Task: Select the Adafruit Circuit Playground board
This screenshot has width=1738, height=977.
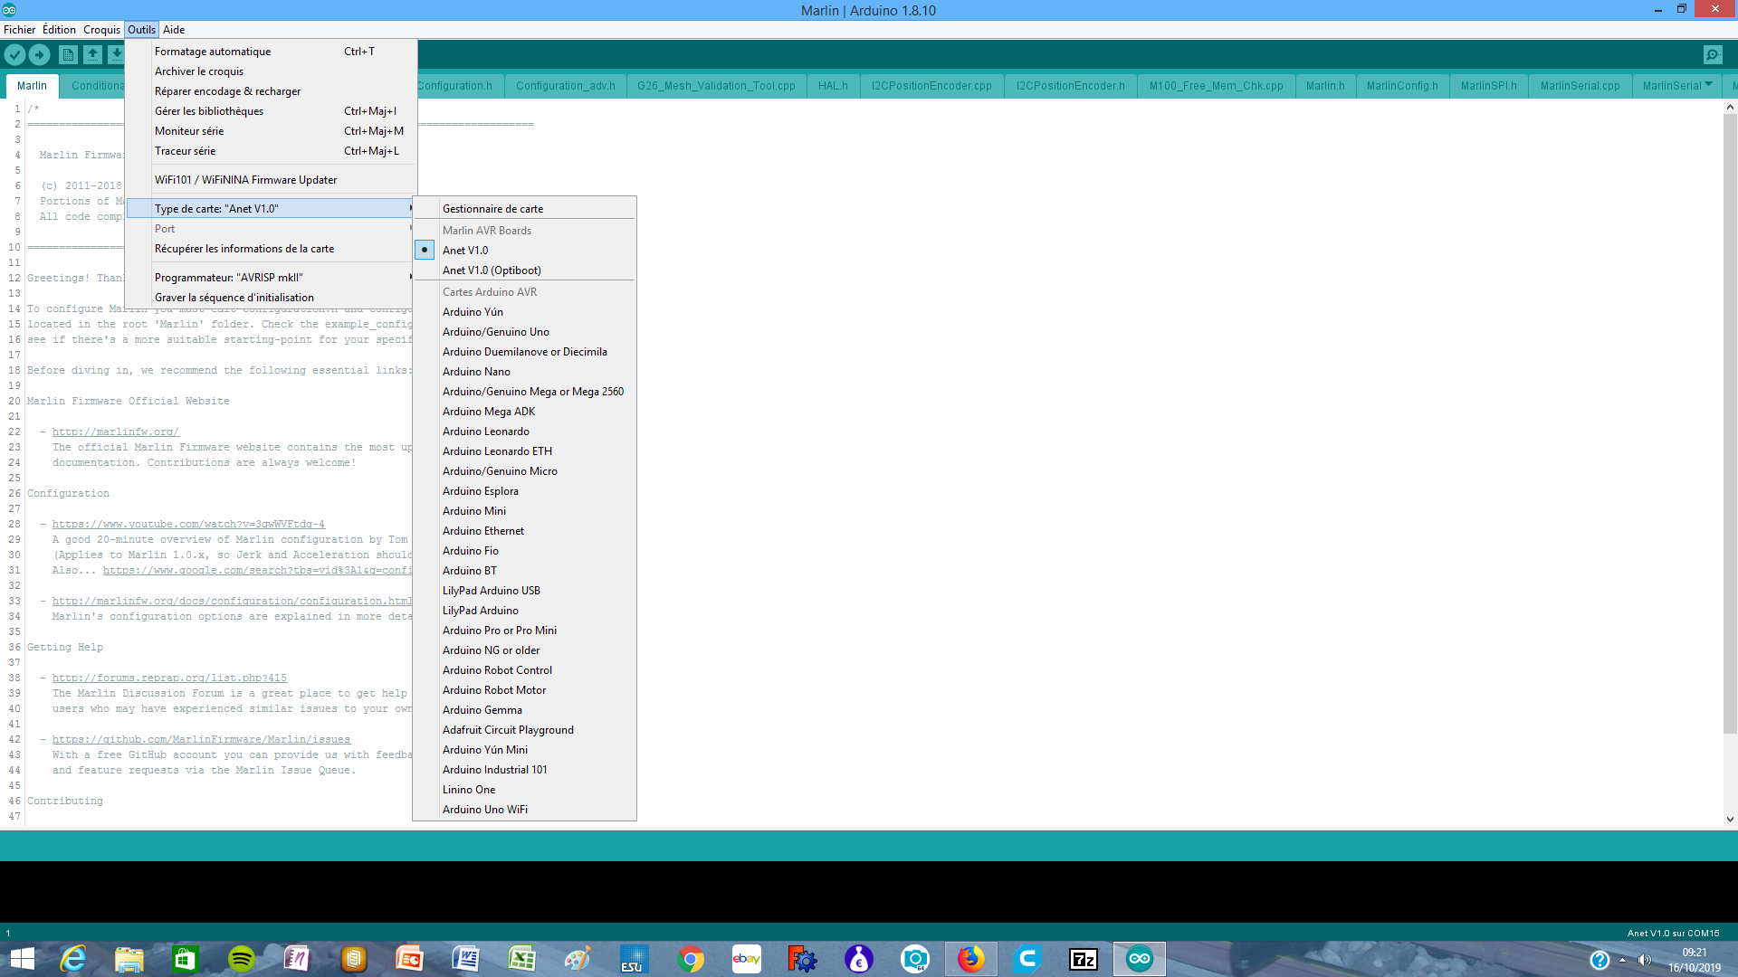Action: (x=525, y=730)
